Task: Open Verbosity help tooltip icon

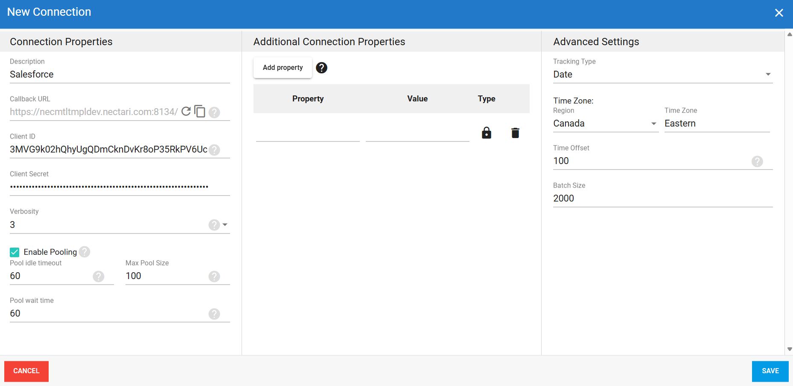Action: click(214, 225)
